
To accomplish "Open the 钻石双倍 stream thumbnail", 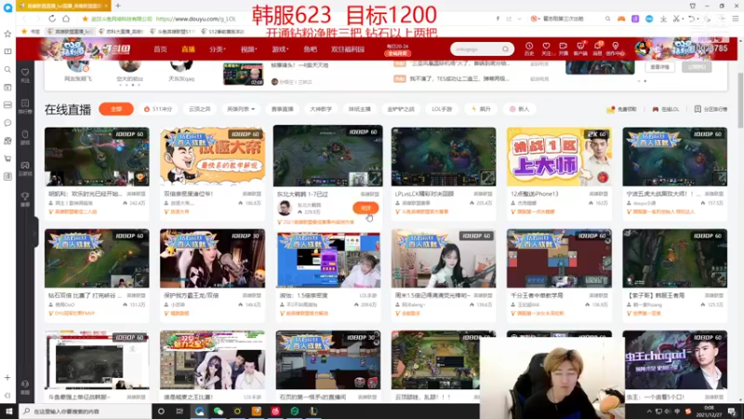I will pos(97,259).
